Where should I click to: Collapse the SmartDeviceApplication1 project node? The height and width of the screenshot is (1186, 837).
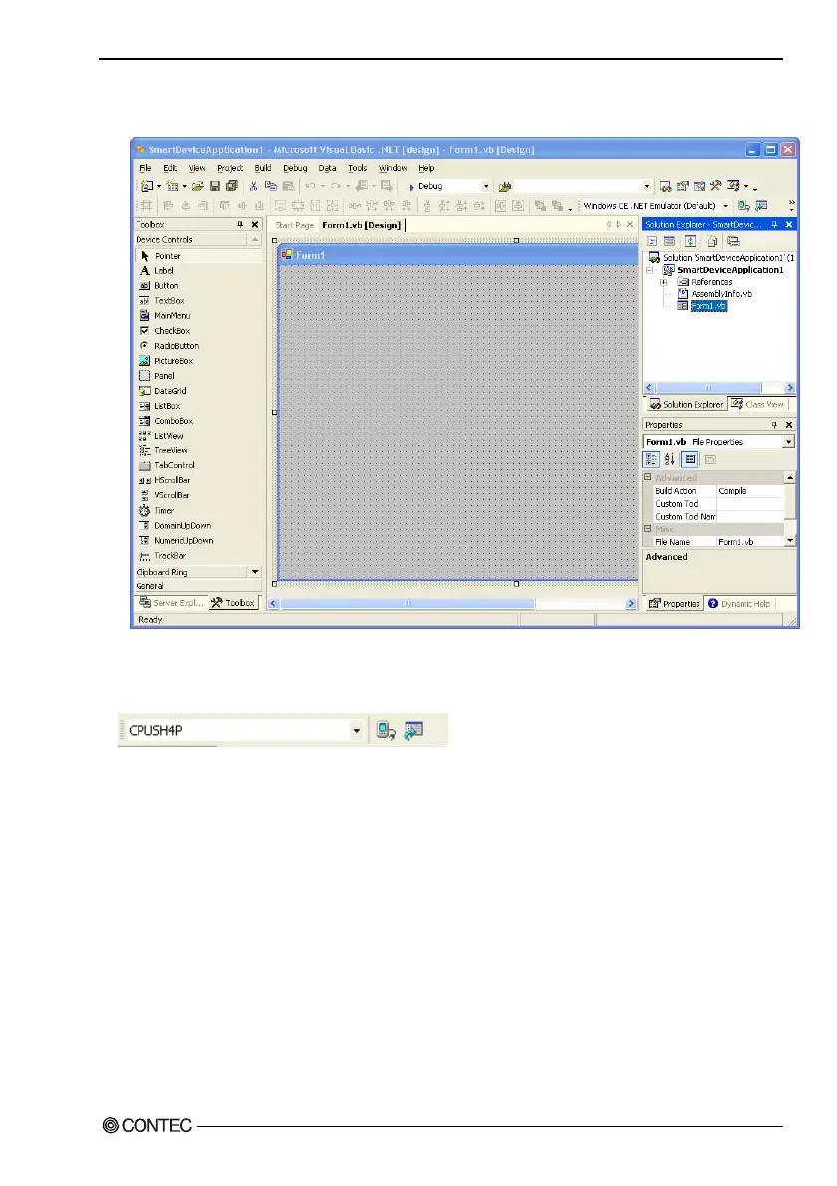click(650, 270)
